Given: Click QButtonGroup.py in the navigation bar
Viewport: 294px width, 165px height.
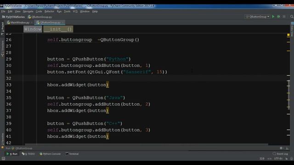Looking at the screenshot, I should coord(40,17).
